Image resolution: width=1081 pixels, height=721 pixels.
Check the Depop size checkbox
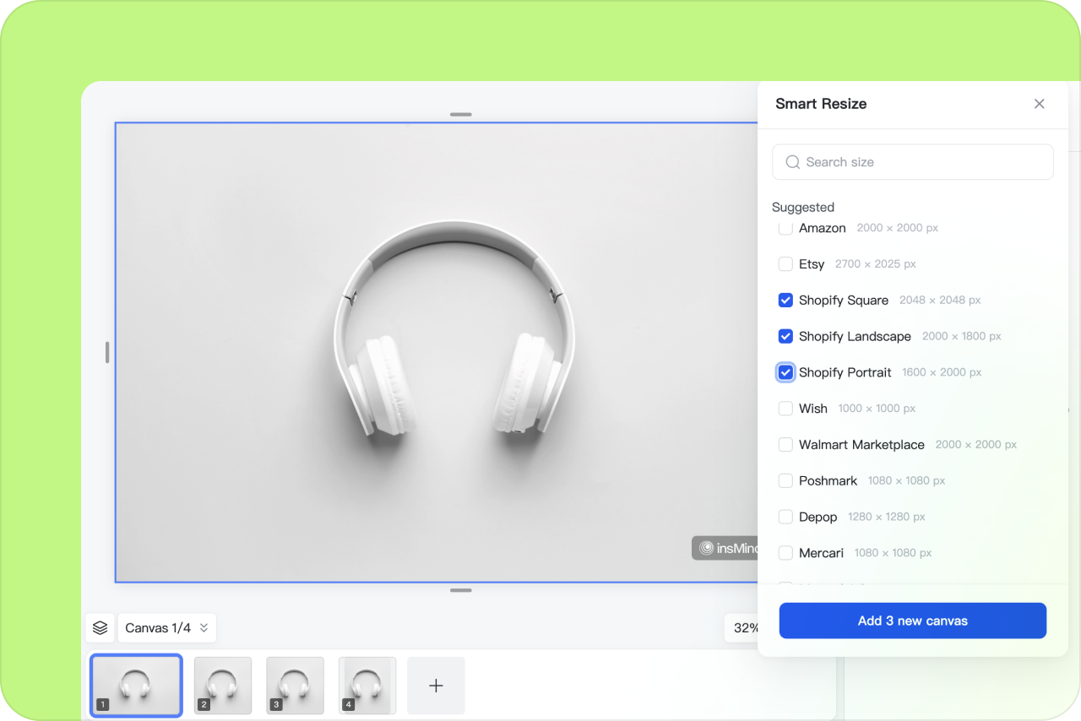785,517
